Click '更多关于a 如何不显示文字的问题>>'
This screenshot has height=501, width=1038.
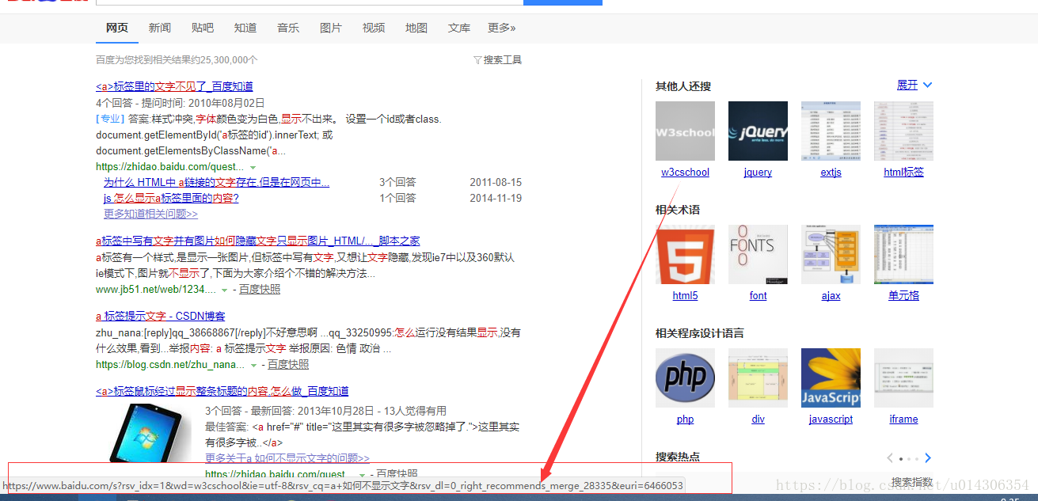coord(287,458)
